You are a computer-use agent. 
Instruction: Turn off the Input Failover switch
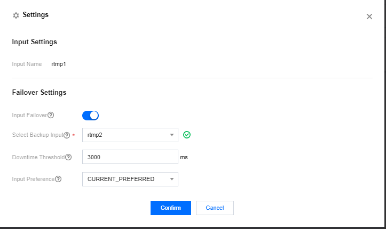pos(90,115)
